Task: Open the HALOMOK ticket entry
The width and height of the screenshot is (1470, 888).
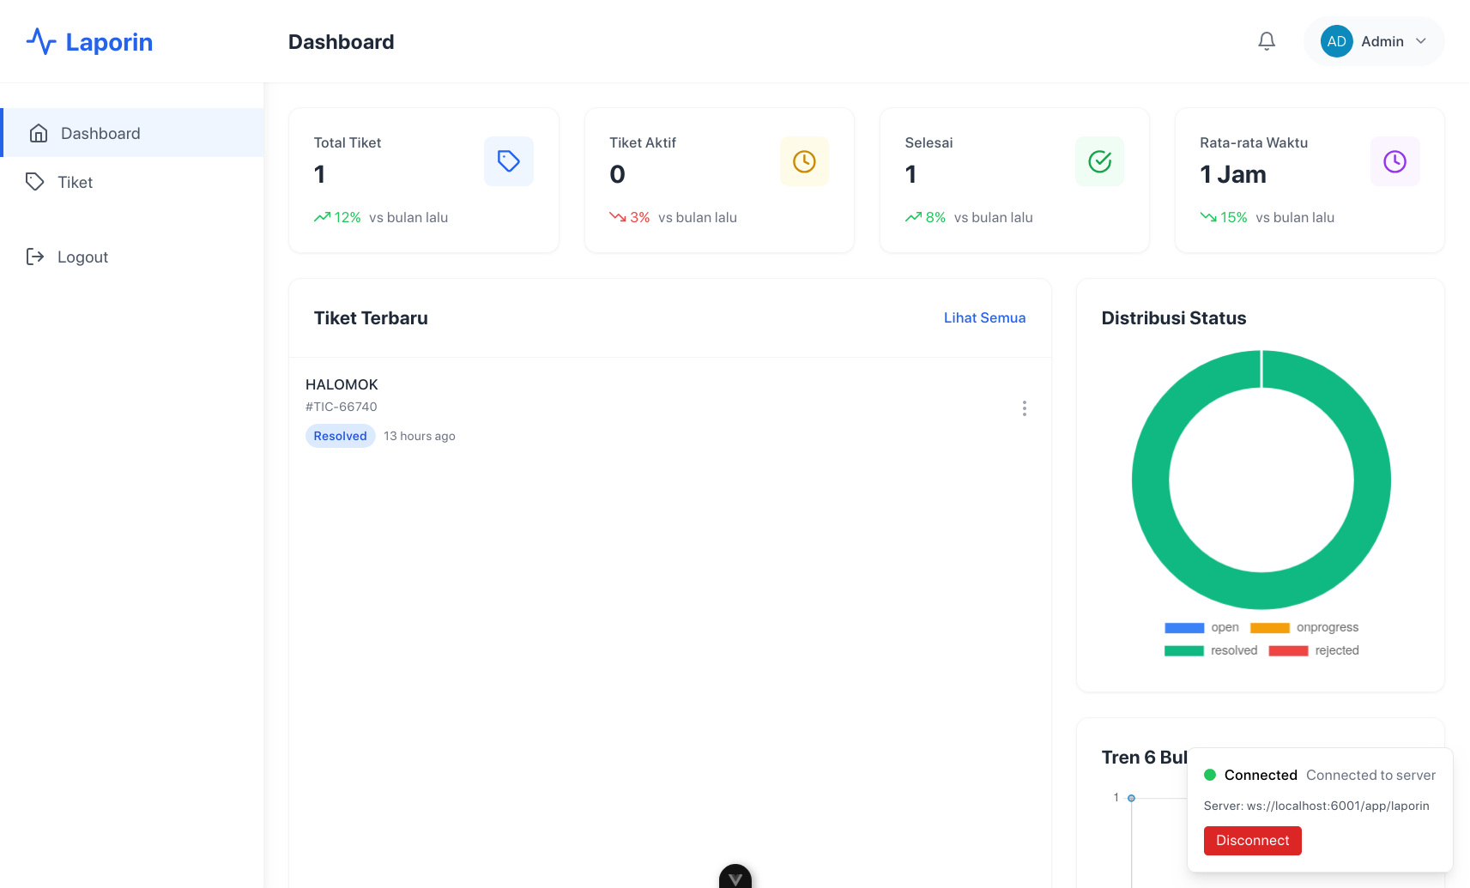Action: click(342, 384)
